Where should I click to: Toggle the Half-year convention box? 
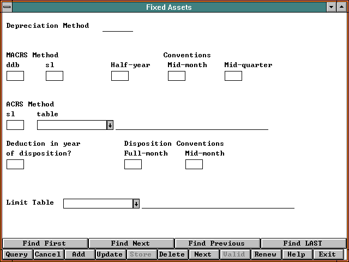click(120, 76)
